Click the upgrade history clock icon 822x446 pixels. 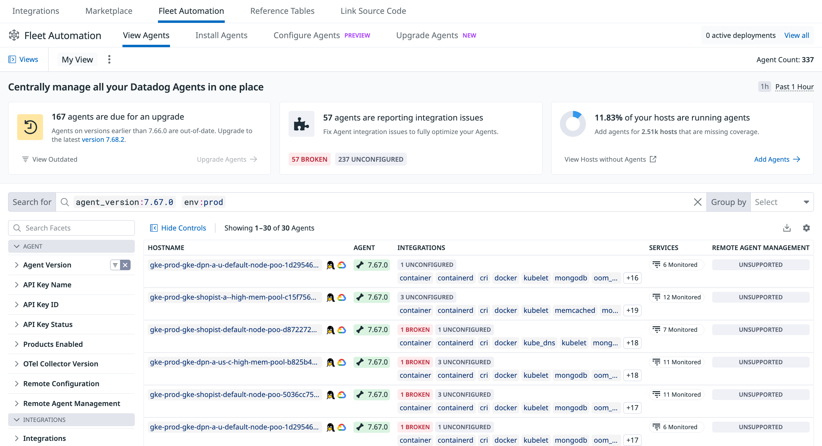point(30,127)
